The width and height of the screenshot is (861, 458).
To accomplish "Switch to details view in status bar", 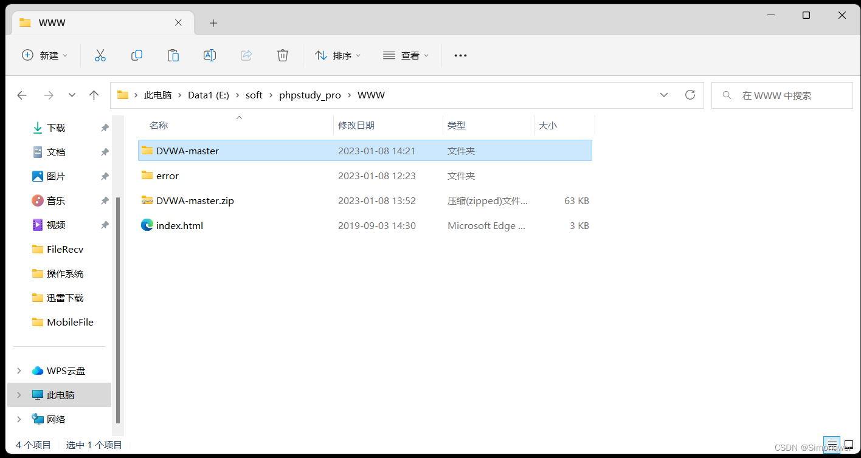I will point(831,445).
